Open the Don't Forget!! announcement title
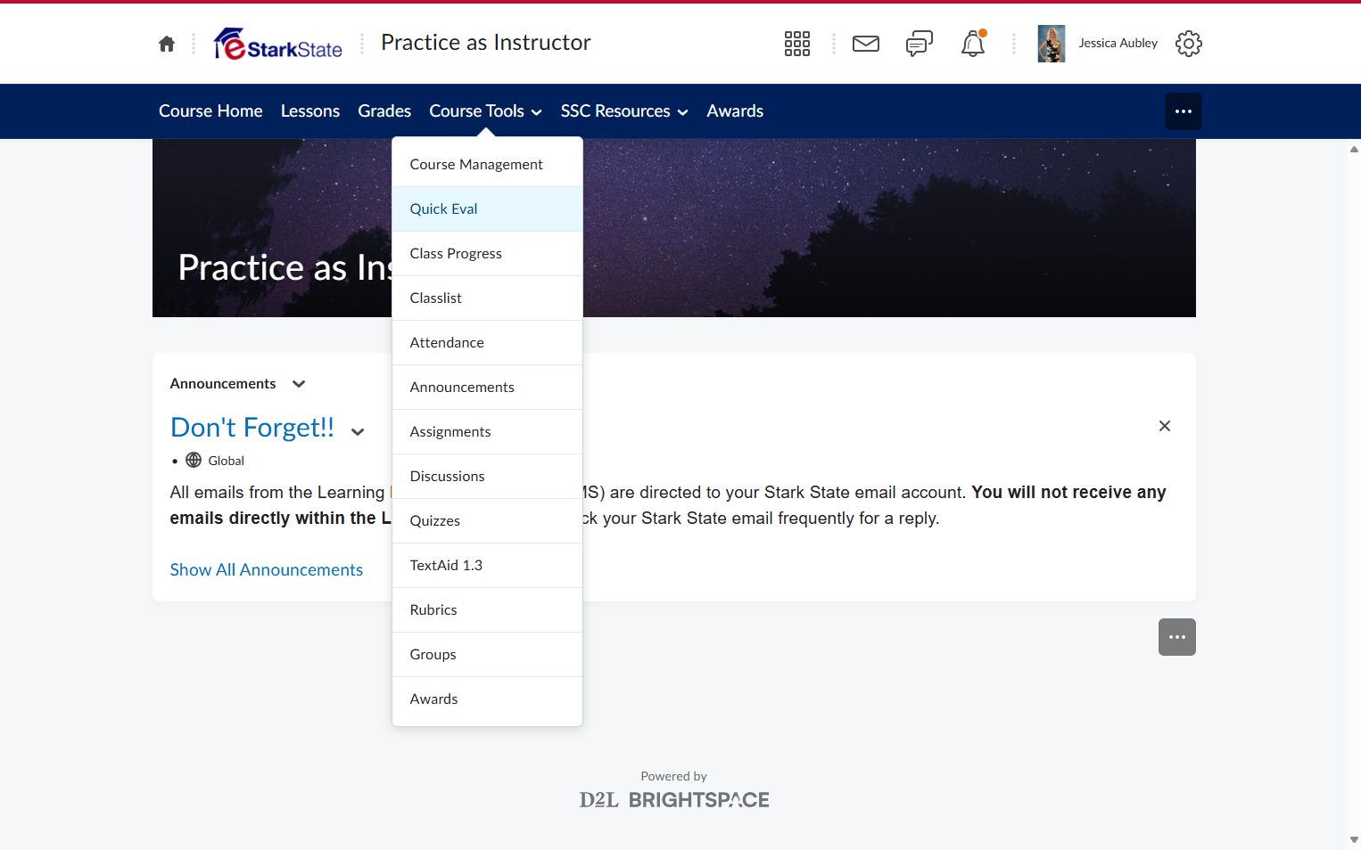The height and width of the screenshot is (850, 1361). click(x=252, y=428)
